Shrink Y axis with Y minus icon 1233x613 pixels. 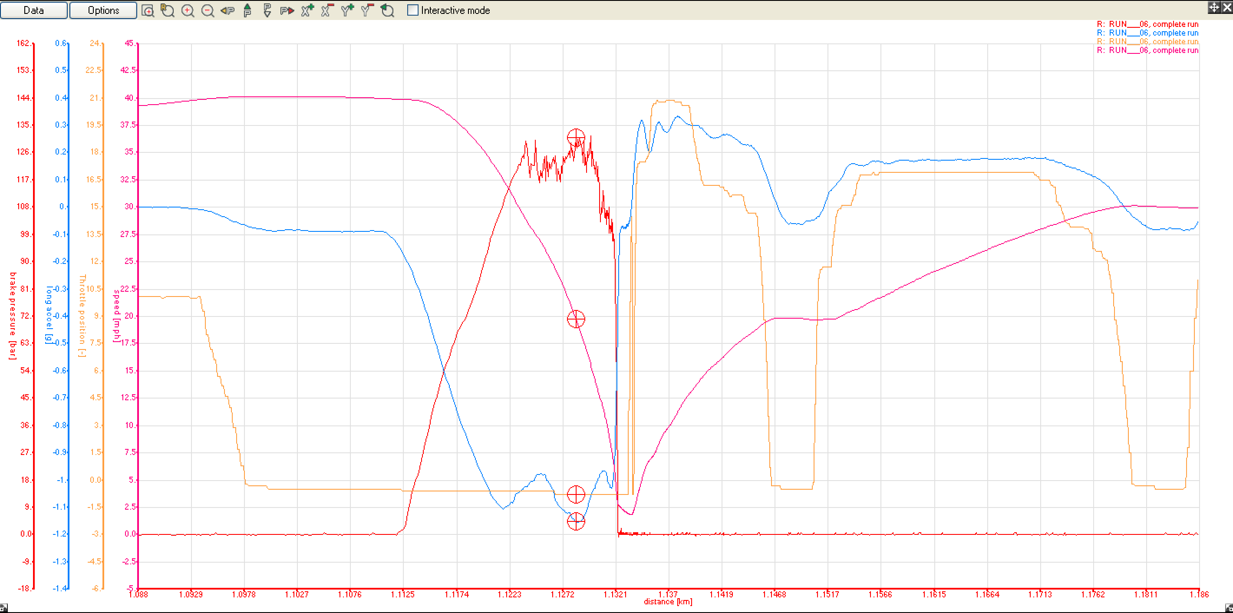pos(367,10)
